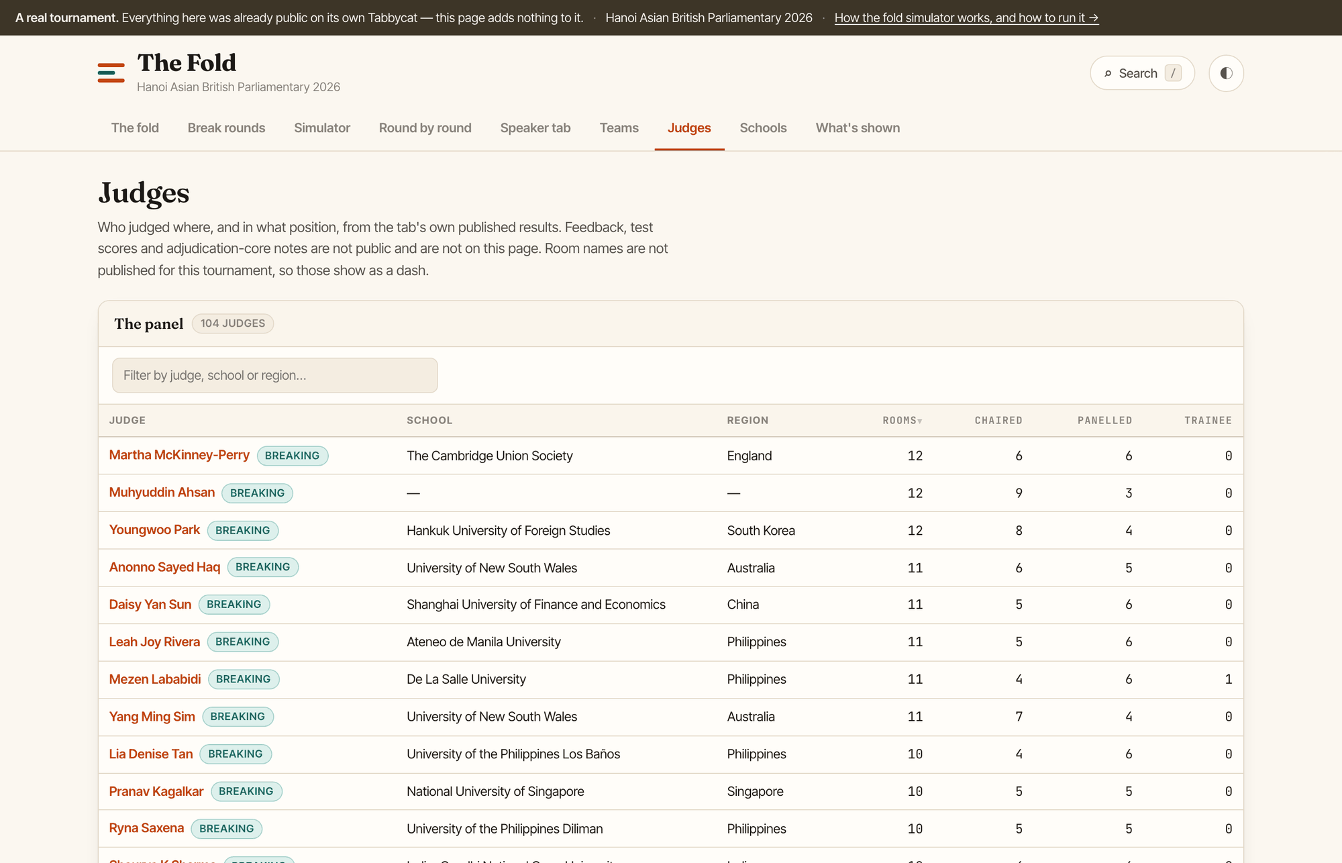The image size is (1342, 863).
Task: Click the BREAKING badge beside Martha McKinney-Perry
Action: 293,456
